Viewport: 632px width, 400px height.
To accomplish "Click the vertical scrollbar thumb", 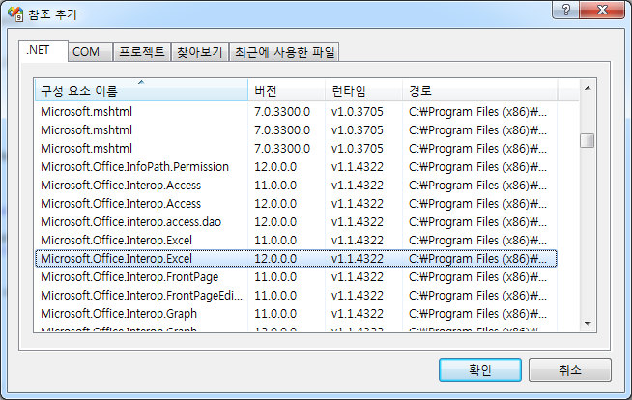I will pos(588,141).
